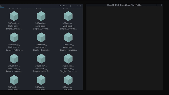Image resolution: width=169 pixels, height=95 pixels.
Task: Minimize the file manager window
Action: pos(74,6)
